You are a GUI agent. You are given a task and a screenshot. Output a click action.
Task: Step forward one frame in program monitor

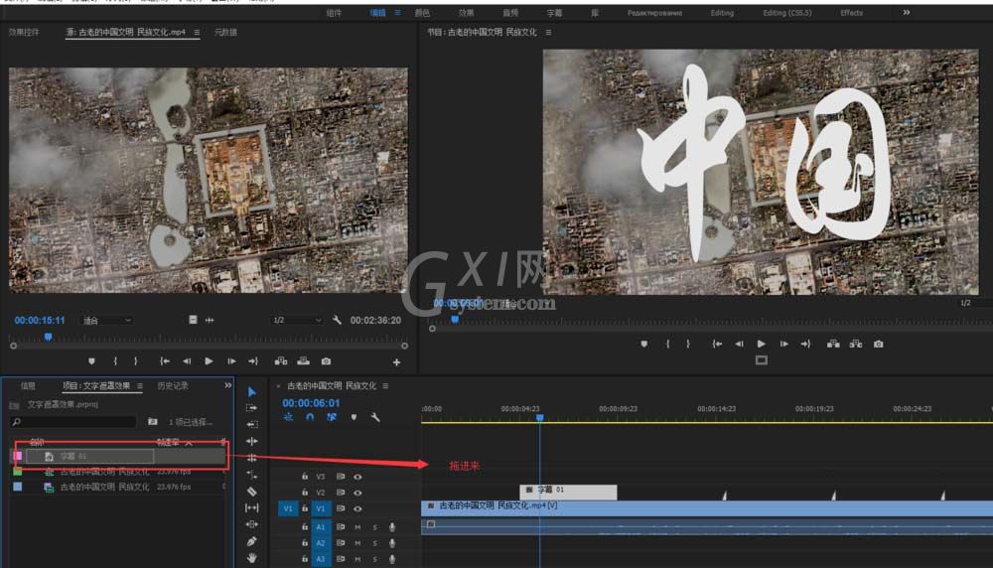pyautogui.click(x=784, y=344)
